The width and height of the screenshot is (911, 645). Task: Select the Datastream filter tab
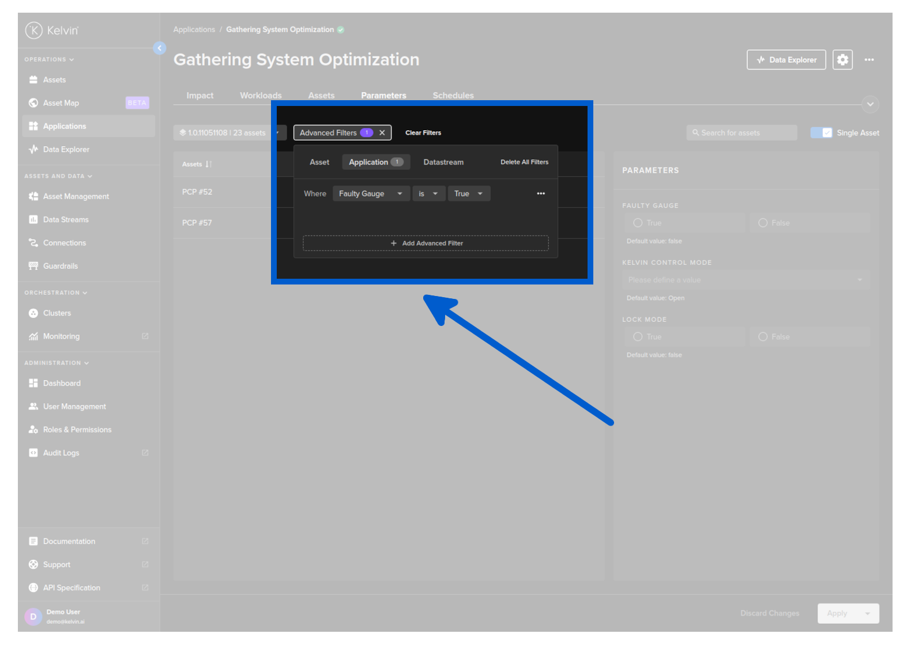point(443,162)
